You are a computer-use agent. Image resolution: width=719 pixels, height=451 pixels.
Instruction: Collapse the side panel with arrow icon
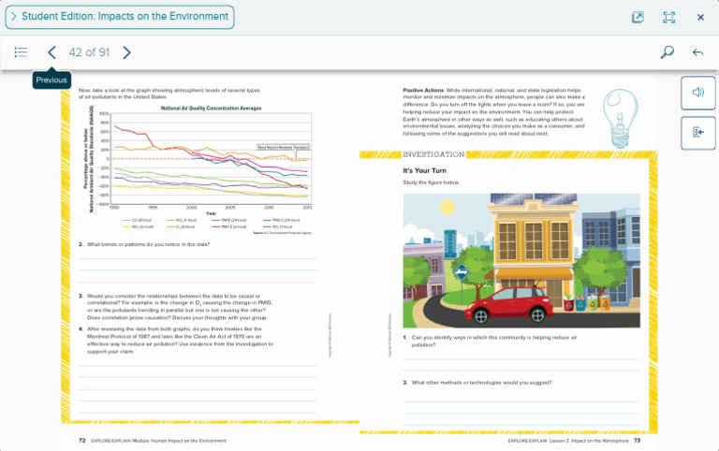tap(697, 132)
